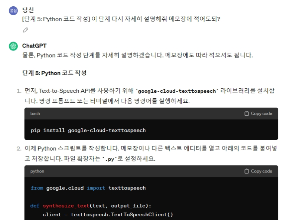
Task: Click the user avatar labeled 윤섭
Action: pyautogui.click(x=13, y=11)
